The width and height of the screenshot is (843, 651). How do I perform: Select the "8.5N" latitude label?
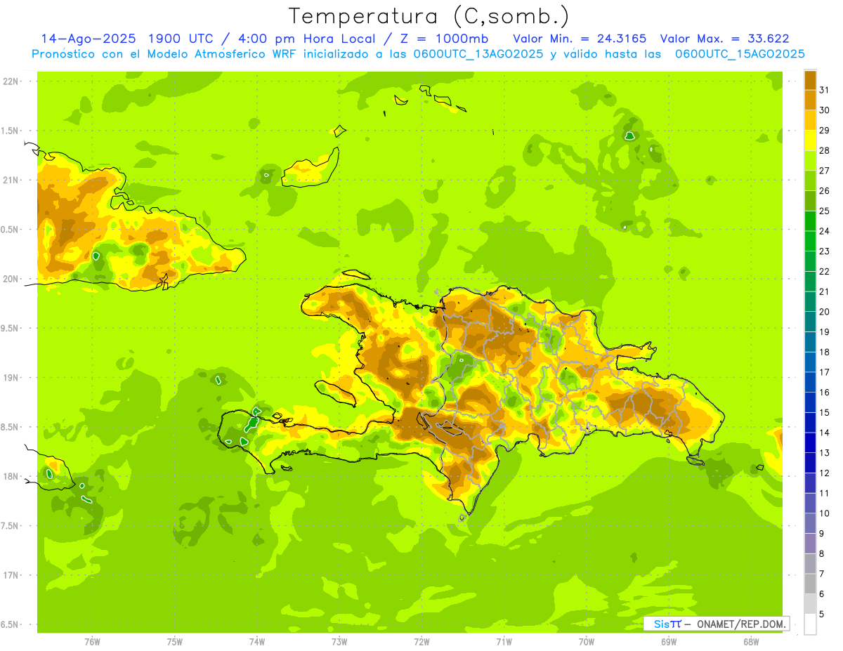11,427
